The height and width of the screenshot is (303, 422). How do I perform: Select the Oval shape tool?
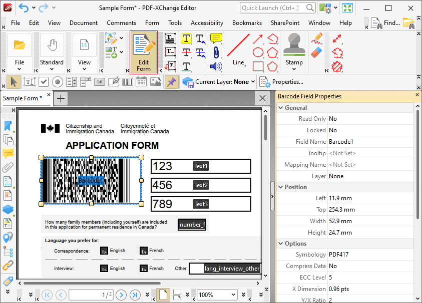(x=258, y=52)
